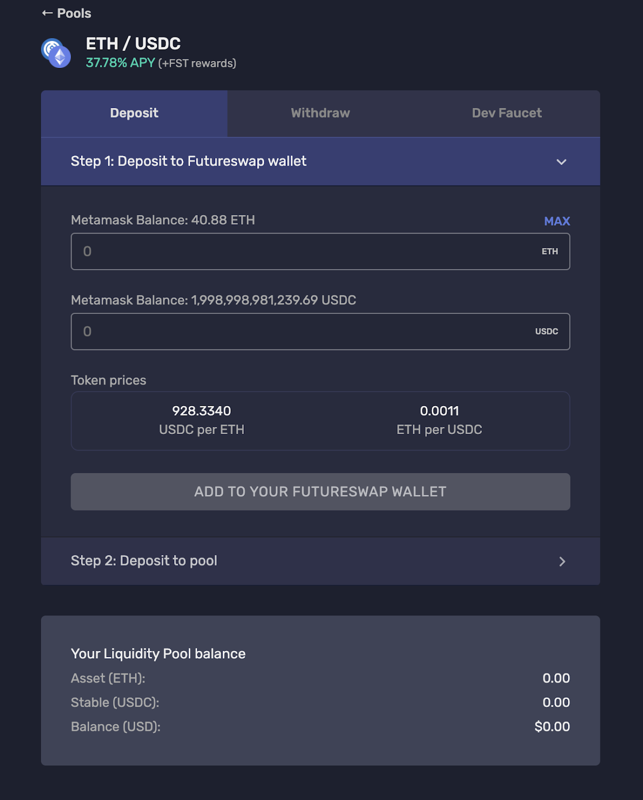The image size is (643, 800).
Task: Click the Metamask USDC balance label
Action: (x=214, y=300)
